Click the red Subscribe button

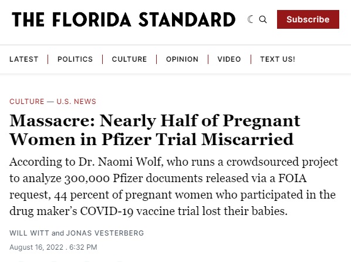click(x=308, y=19)
